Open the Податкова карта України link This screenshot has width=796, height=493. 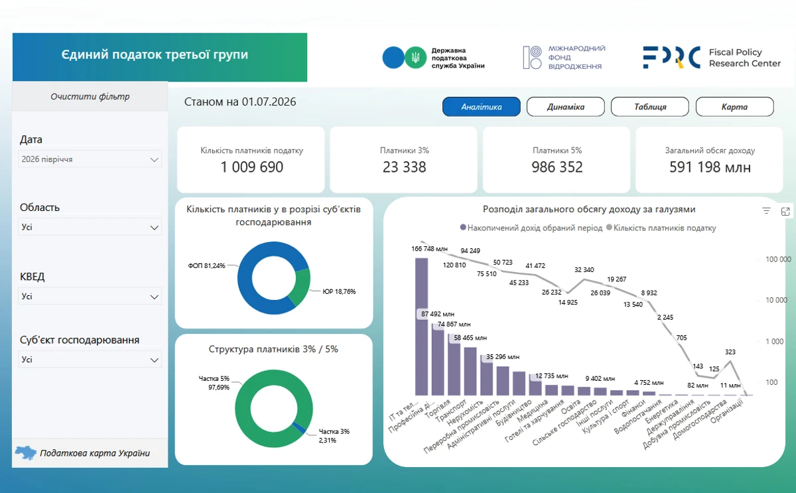coord(95,454)
